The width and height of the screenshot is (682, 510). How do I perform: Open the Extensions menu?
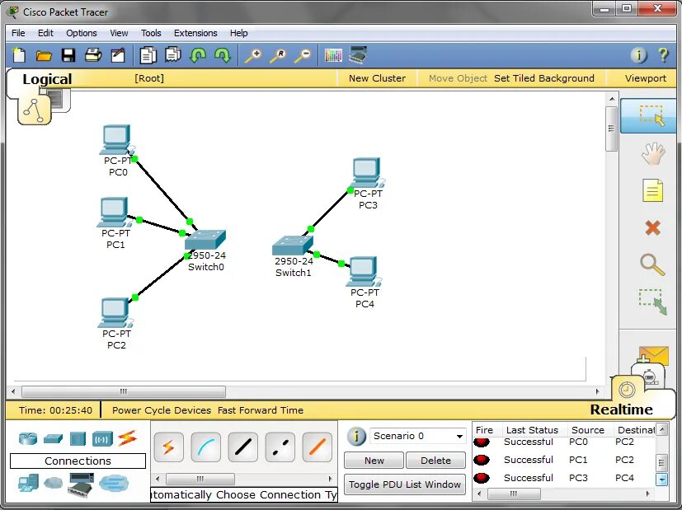(x=195, y=33)
